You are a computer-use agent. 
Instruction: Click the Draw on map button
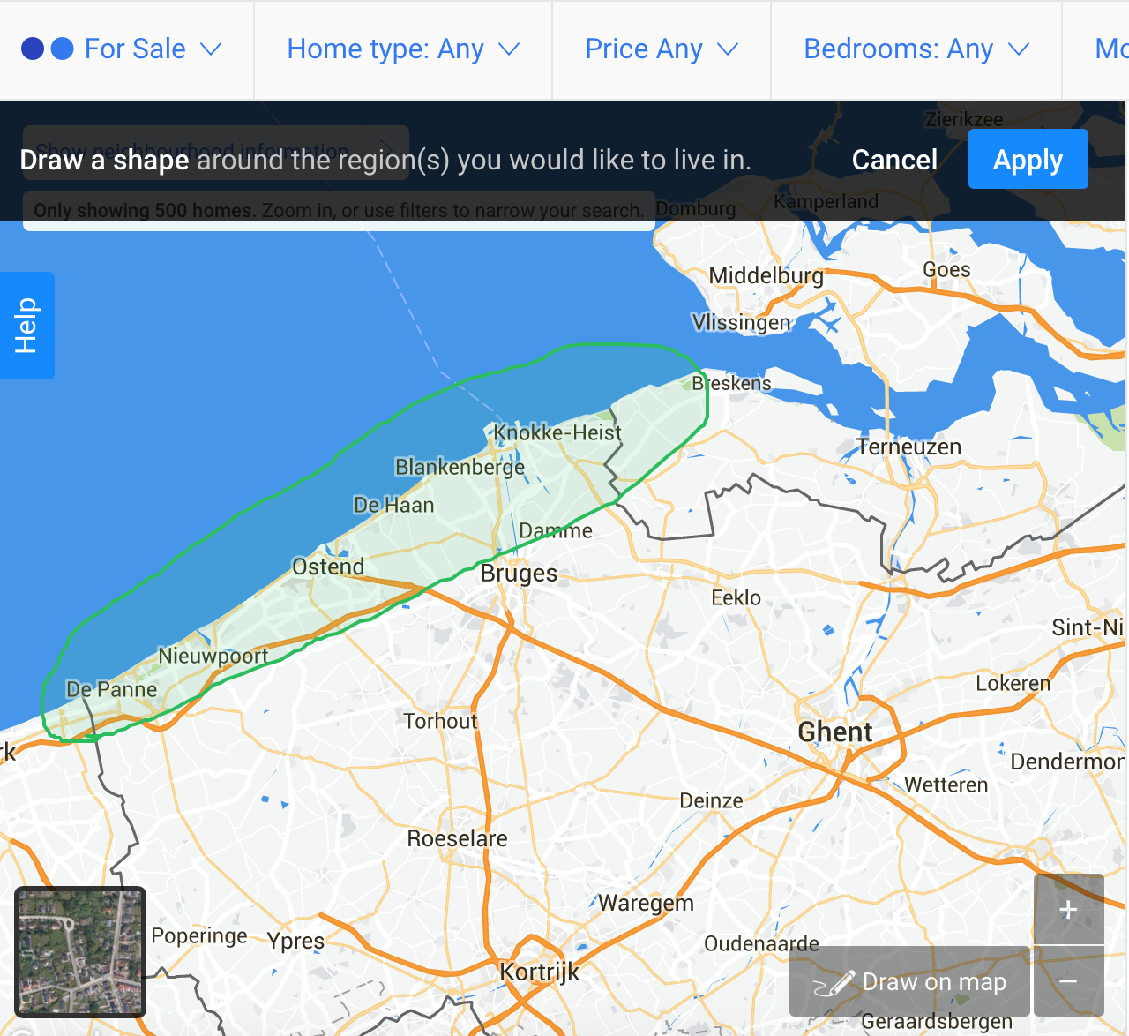coord(909,982)
